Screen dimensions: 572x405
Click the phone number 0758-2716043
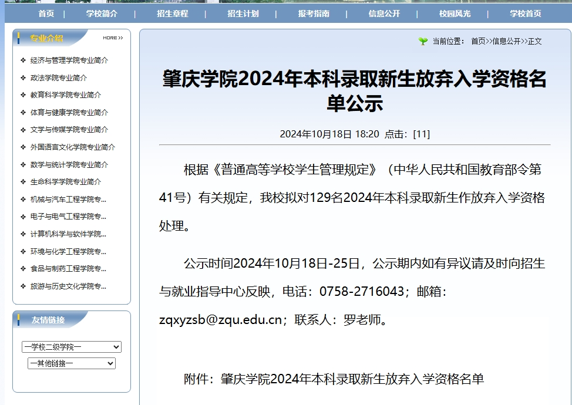click(x=362, y=292)
